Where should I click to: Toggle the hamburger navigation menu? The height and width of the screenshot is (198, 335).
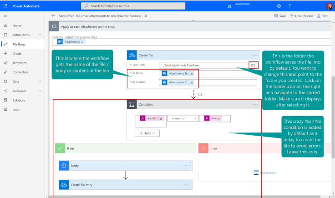click(x=5, y=16)
